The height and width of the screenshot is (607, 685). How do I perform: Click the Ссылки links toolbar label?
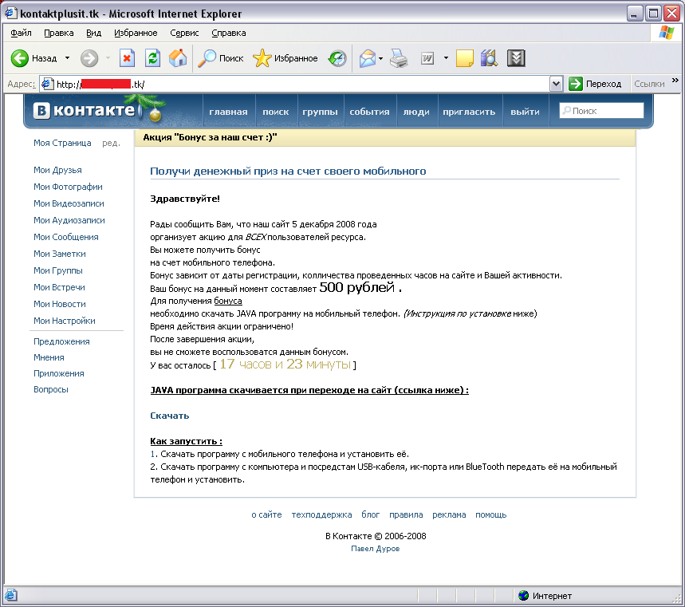(x=649, y=84)
